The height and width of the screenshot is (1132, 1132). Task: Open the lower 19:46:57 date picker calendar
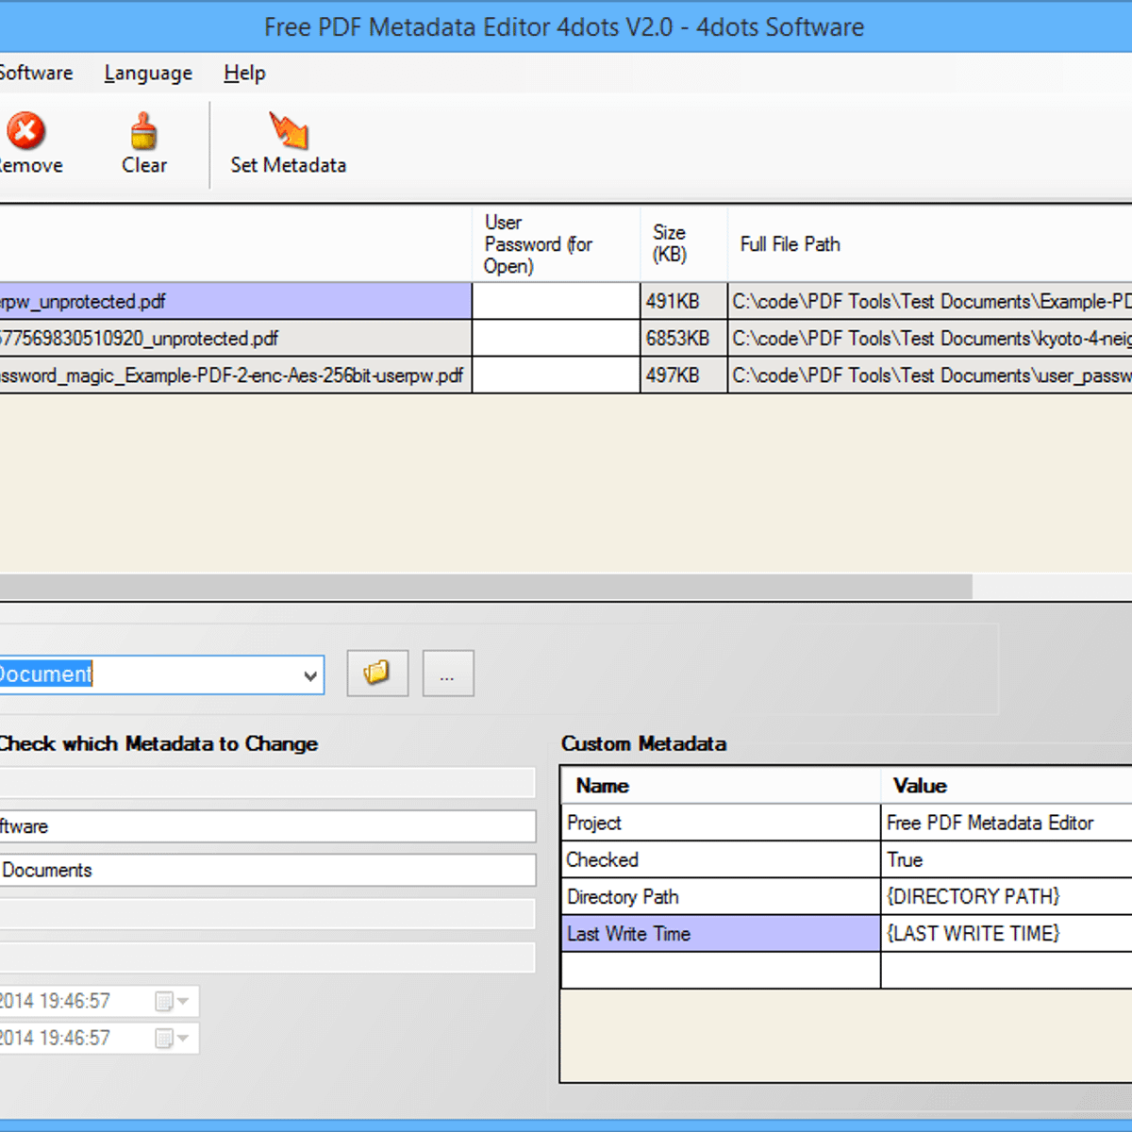172,1038
